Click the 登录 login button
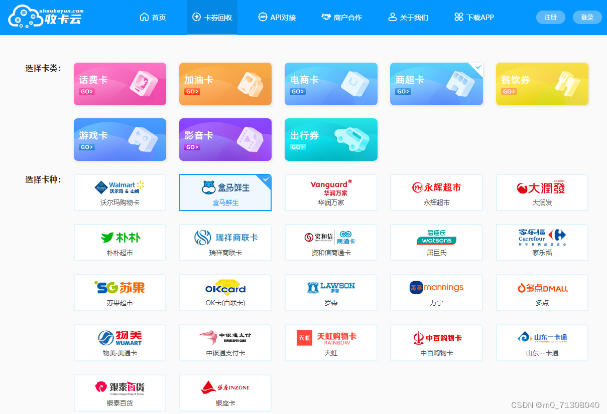 [587, 17]
